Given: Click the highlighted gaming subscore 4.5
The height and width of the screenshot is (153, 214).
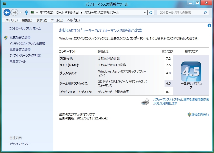Looking at the screenshot, I should pos(169,83).
